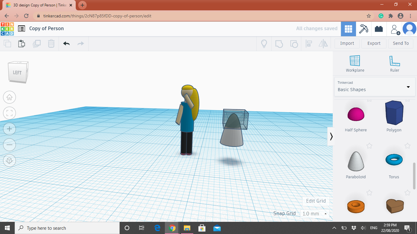This screenshot has height=234, width=417.
Task: Open the Mail app from the taskbar
Action: pos(217,228)
